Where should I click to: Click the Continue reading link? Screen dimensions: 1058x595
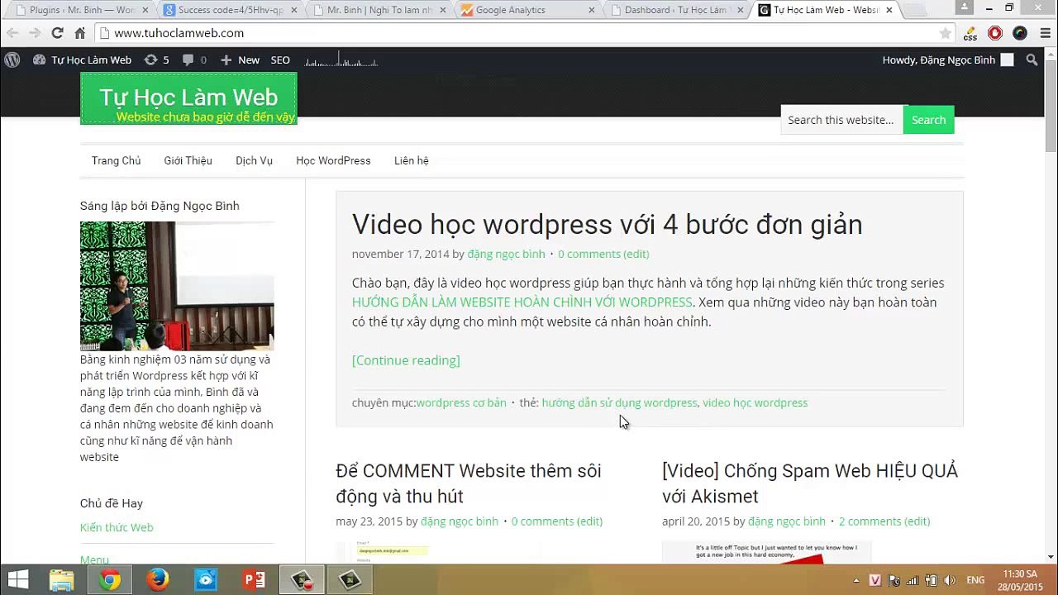(x=406, y=360)
